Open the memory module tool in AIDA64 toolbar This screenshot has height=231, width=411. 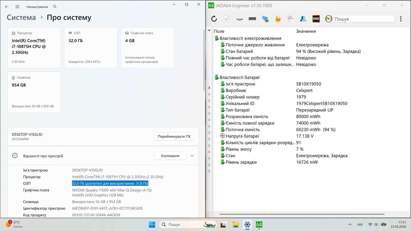252,18
